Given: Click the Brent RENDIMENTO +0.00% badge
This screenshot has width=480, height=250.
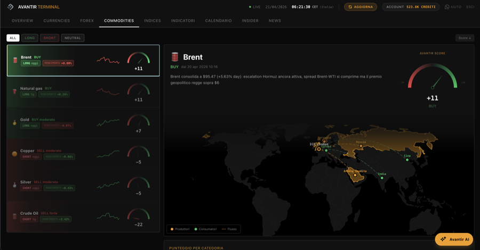Looking at the screenshot, I should coord(58,63).
